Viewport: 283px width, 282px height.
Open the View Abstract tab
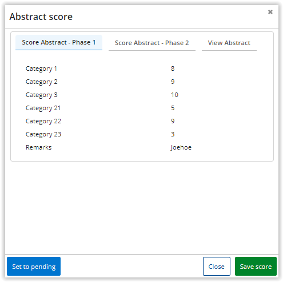229,43
